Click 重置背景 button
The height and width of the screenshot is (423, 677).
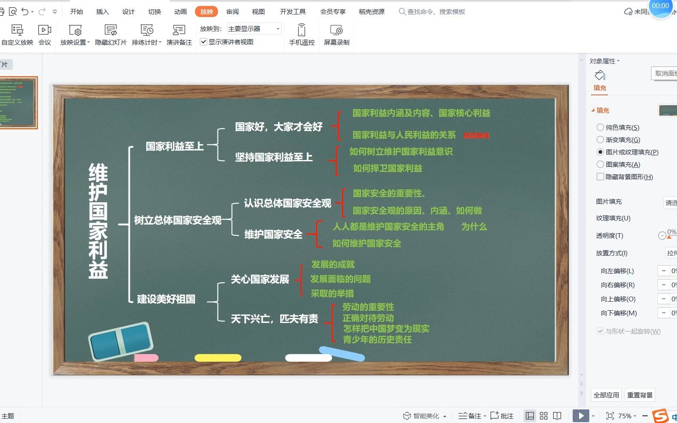[x=640, y=395]
